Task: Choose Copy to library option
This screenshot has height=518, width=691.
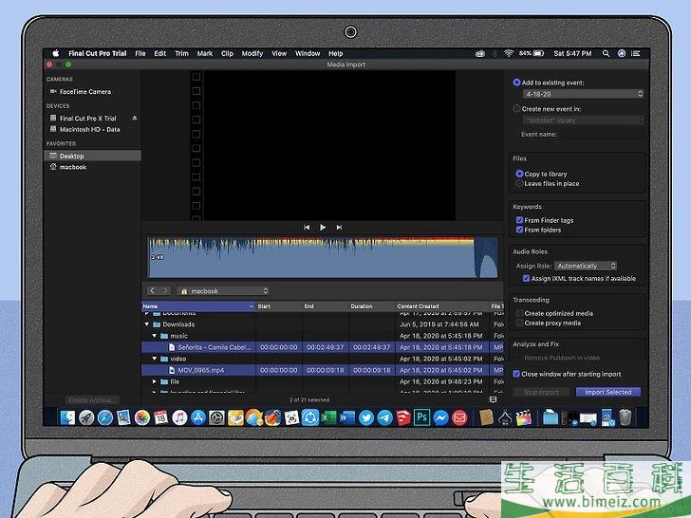Action: [x=519, y=174]
